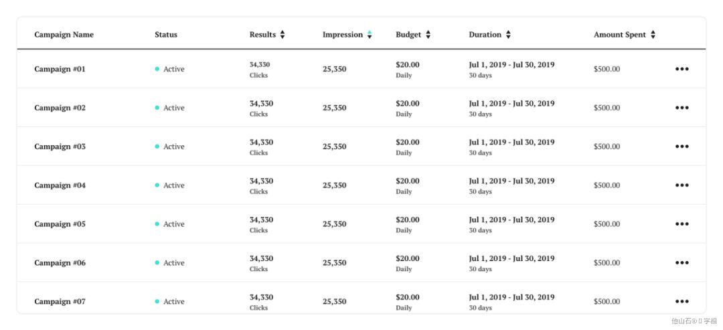Screen dimensions: 723x330
Task: Click the Active status dot for Campaign #03
Action: click(157, 147)
